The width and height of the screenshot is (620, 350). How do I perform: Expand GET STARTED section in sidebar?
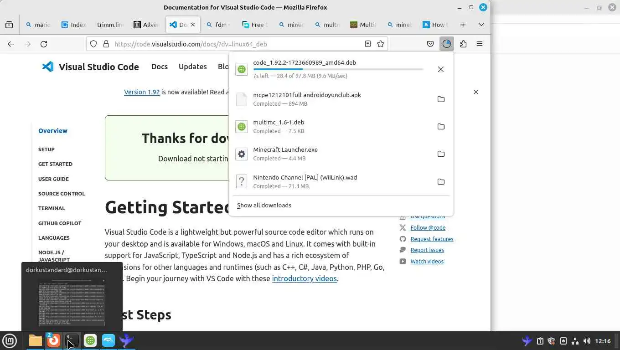pos(55,164)
